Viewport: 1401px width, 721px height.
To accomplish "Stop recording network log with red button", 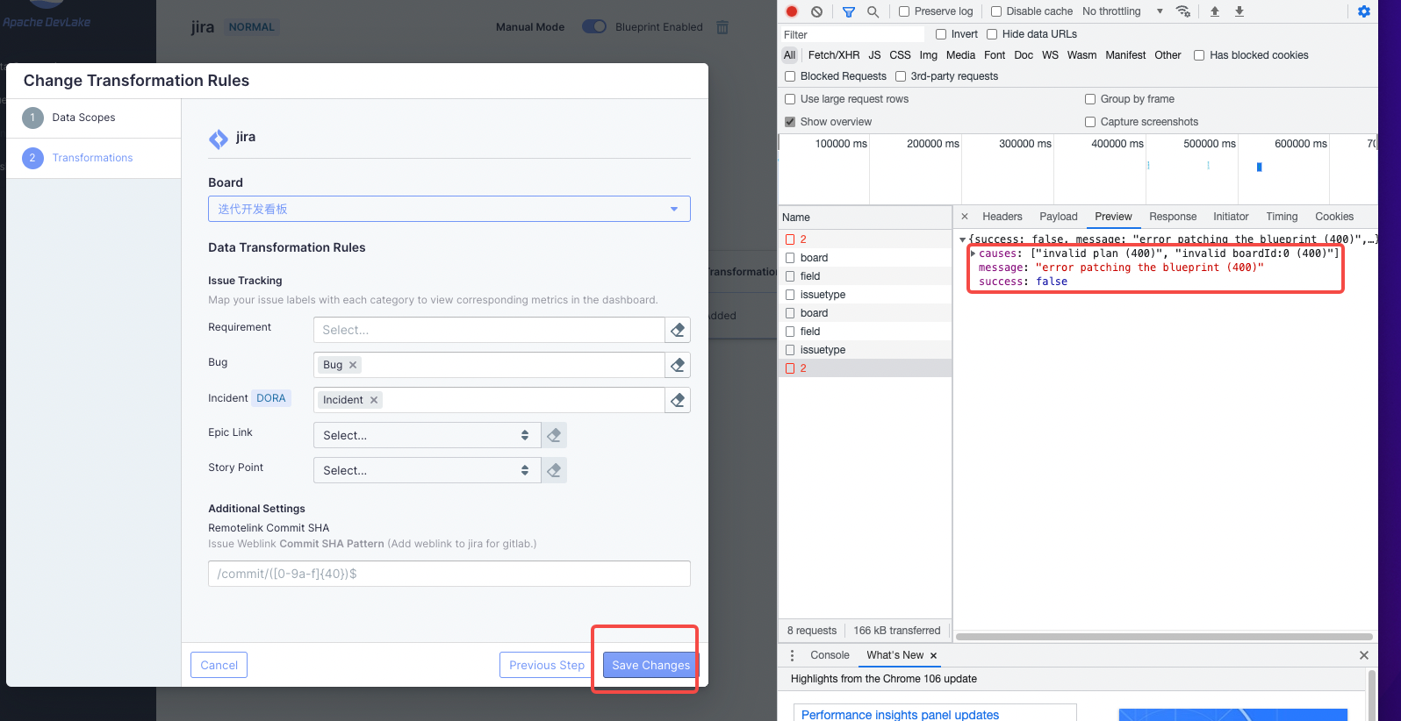I will [792, 11].
